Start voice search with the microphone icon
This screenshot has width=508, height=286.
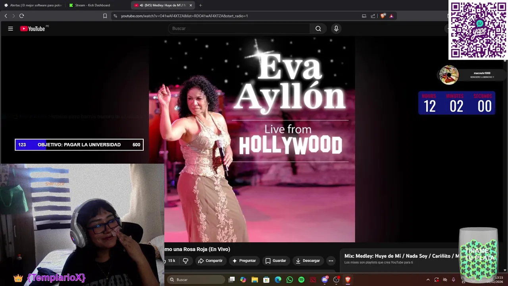[x=336, y=29]
